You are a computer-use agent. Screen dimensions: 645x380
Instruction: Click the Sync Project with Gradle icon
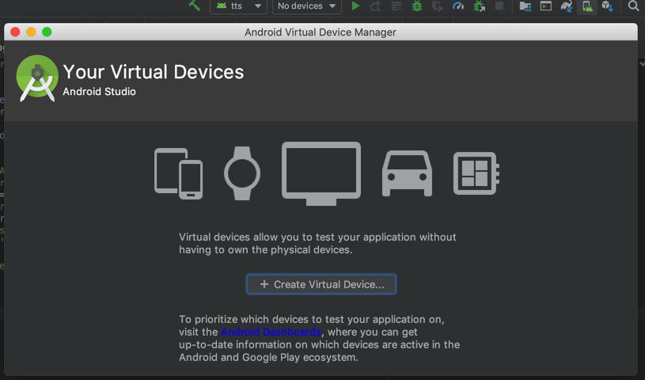point(567,6)
